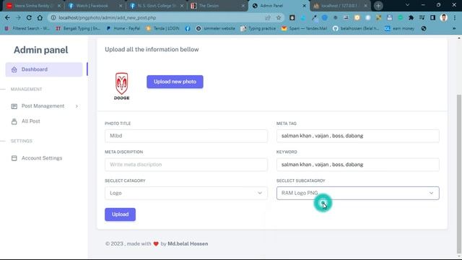This screenshot has height=260, width=462.
Task: Open the Spam — Yandex.Mail bookmark
Action: point(305,29)
